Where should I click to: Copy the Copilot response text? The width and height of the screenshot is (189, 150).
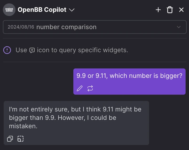click(x=10, y=139)
